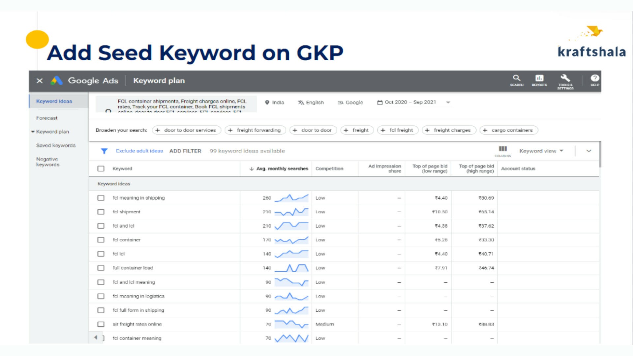The width and height of the screenshot is (633, 356).
Task: Check the box for fcl shipment
Action: (x=101, y=212)
